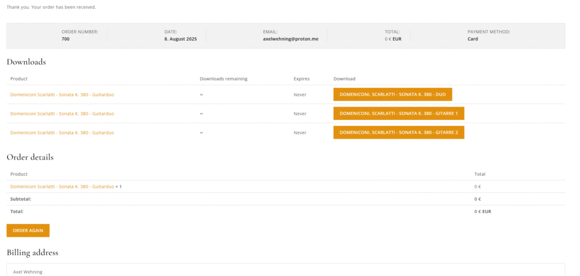580x276 pixels.
Task: Click the order date 8. August 2025
Action: pos(181,39)
